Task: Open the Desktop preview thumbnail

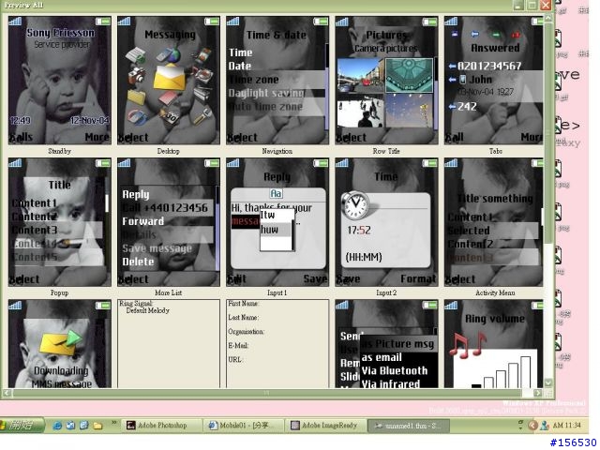Action: click(169, 81)
